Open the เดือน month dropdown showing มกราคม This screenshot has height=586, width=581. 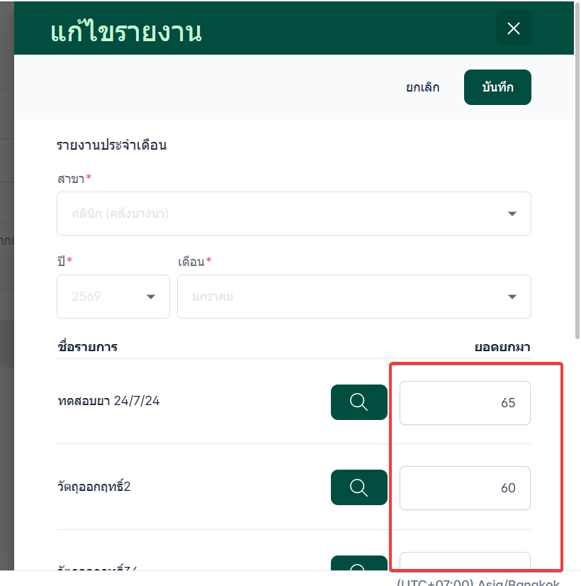(354, 297)
